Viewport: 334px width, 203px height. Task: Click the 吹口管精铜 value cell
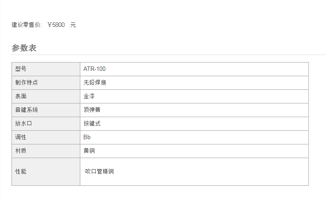(x=194, y=172)
